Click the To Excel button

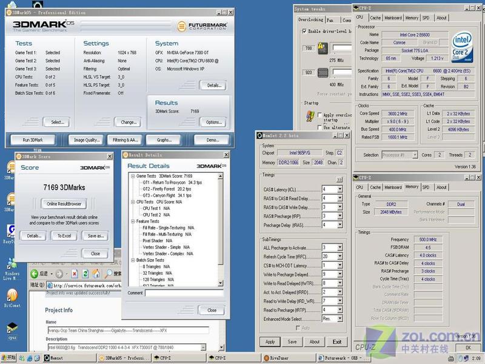[64, 236]
